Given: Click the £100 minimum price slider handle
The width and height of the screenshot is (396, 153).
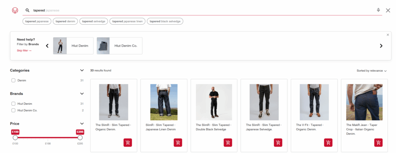Looking at the screenshot, I should tap(15, 138).
